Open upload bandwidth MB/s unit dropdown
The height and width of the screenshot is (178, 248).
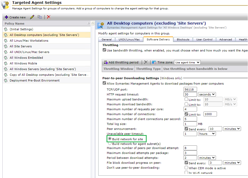pos(230,99)
